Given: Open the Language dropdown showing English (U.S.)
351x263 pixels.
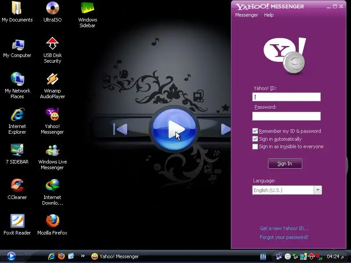Looking at the screenshot, I should [x=287, y=190].
